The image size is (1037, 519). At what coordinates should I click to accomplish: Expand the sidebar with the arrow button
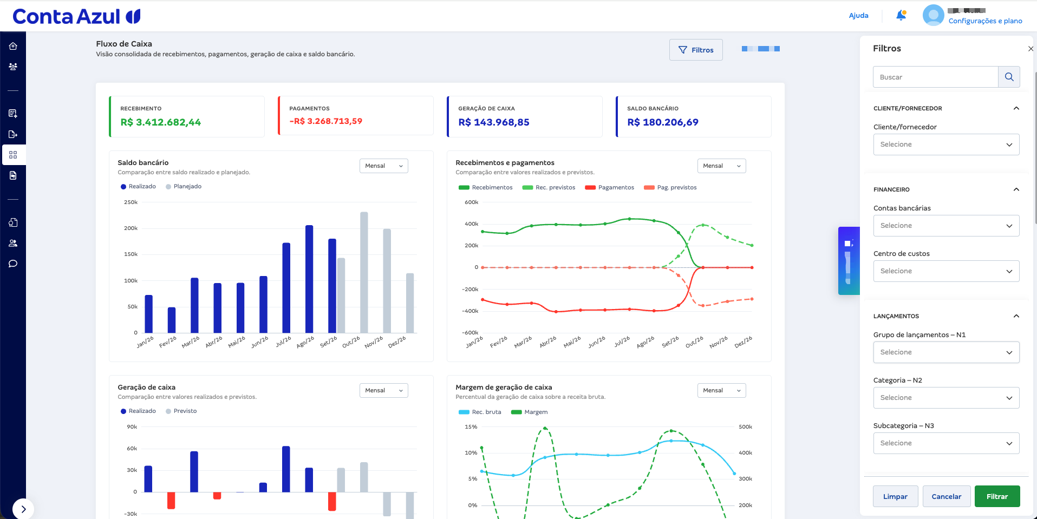pyautogui.click(x=23, y=509)
